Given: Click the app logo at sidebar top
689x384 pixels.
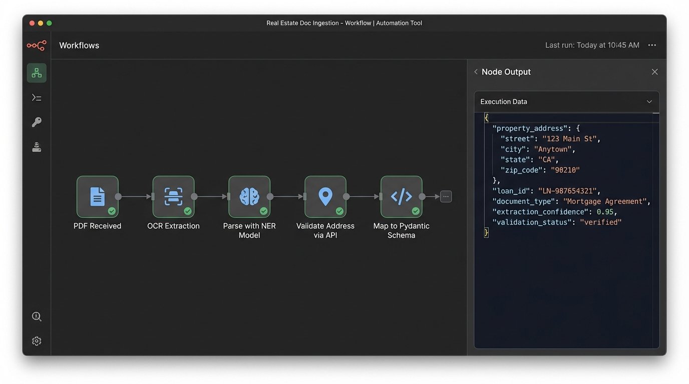Looking at the screenshot, I should 36,45.
